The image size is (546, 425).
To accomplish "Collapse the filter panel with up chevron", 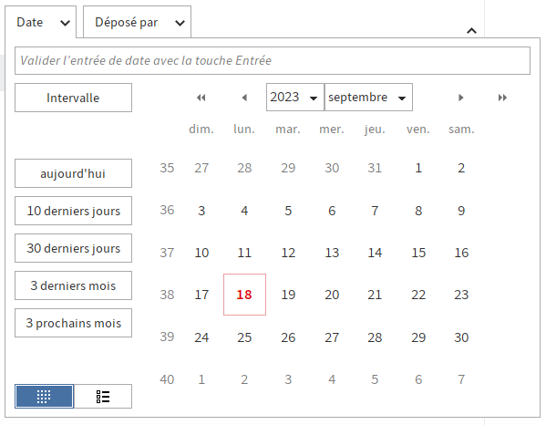I will coord(471,31).
